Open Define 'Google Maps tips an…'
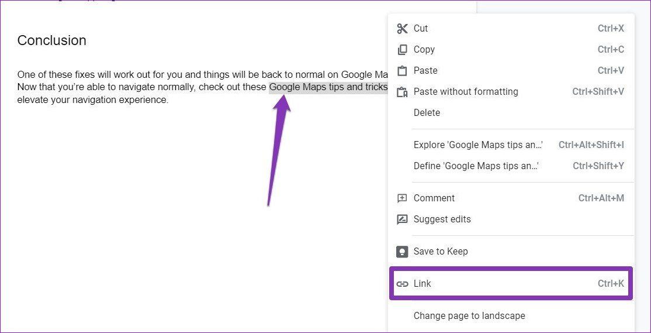The width and height of the screenshot is (651, 333). tap(511, 166)
